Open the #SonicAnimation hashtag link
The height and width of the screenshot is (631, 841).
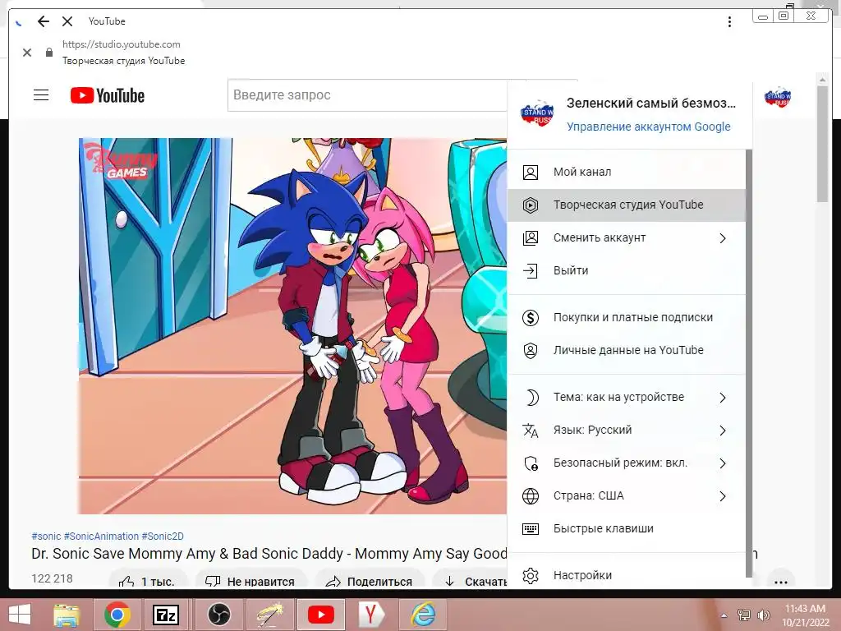(x=101, y=536)
